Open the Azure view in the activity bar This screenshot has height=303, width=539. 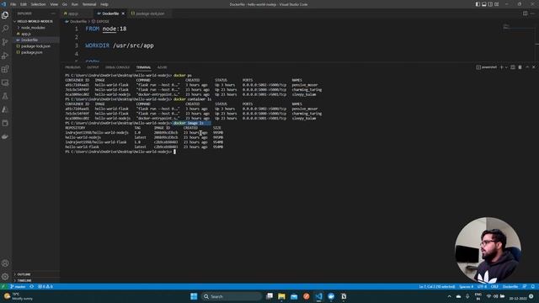(x=5, y=109)
